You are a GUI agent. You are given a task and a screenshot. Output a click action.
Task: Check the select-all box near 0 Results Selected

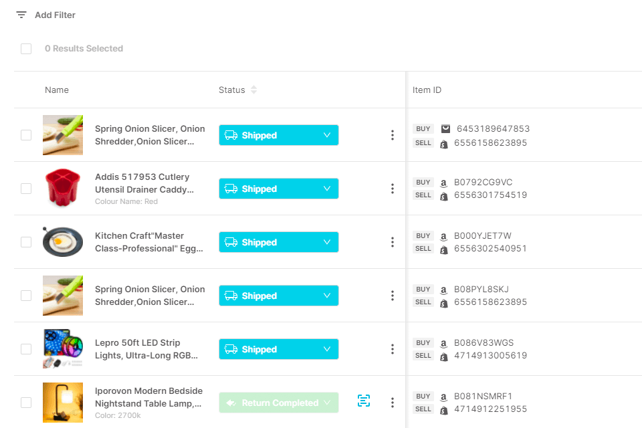pos(26,48)
